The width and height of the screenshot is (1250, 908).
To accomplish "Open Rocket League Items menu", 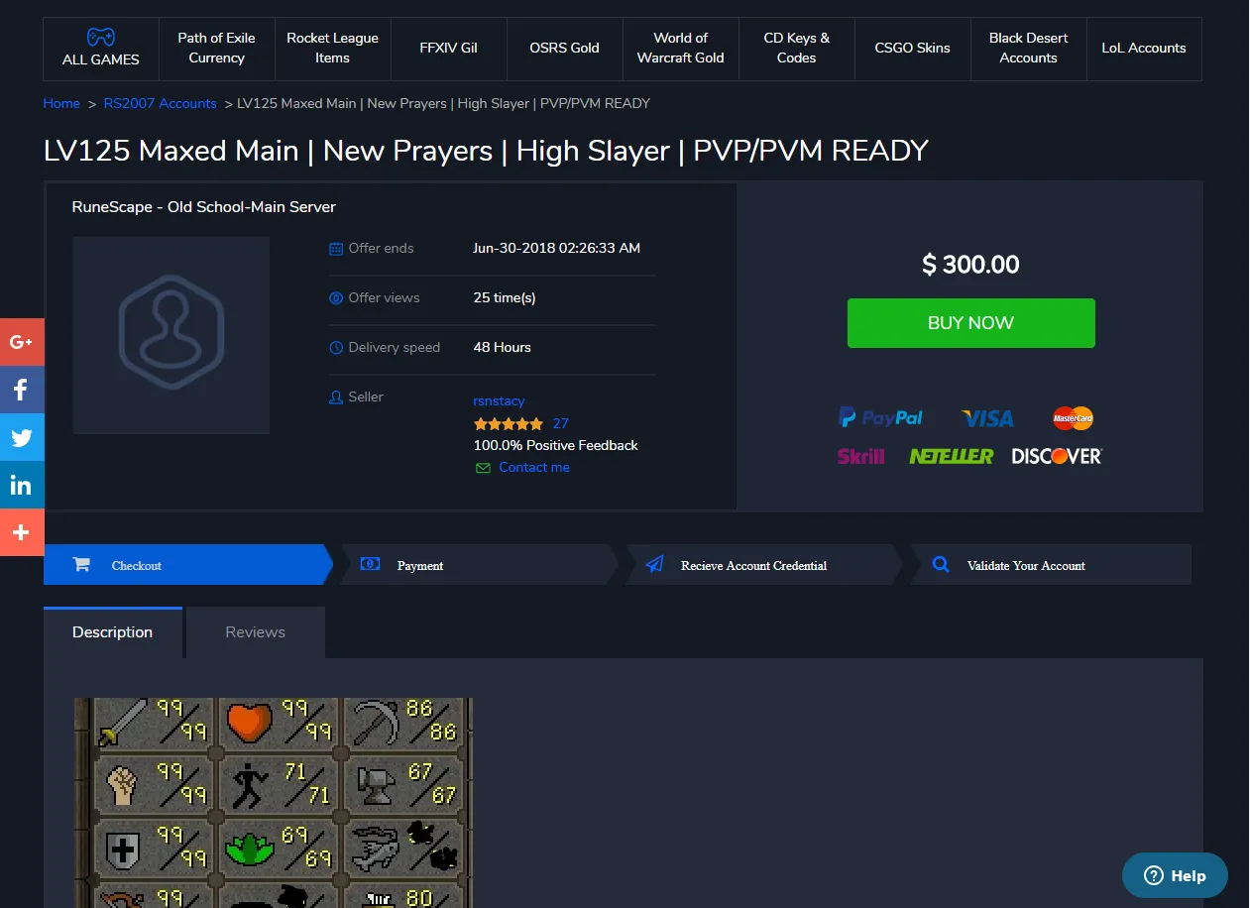I will coord(332,48).
